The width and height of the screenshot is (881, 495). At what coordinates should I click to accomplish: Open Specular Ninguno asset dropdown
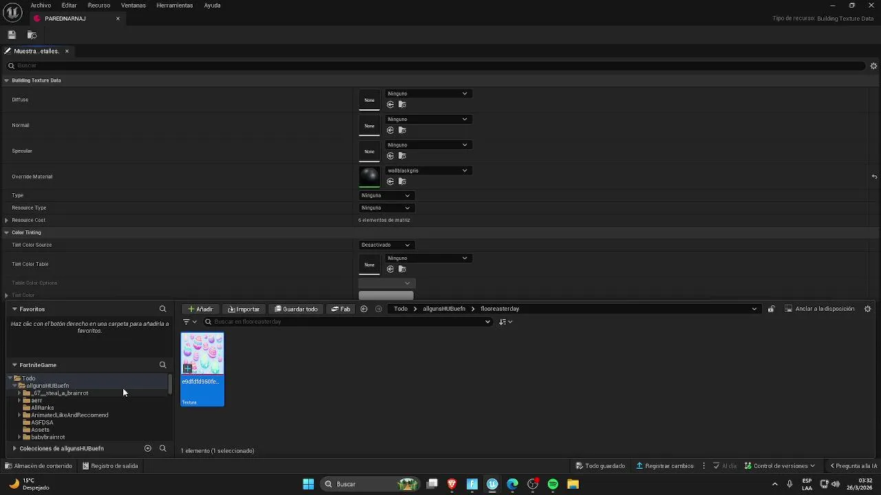[x=427, y=144]
